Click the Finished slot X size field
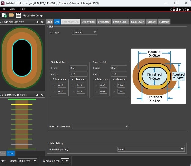This screenshot has height=166, width=191. pyautogui.click(x=78, y=68)
